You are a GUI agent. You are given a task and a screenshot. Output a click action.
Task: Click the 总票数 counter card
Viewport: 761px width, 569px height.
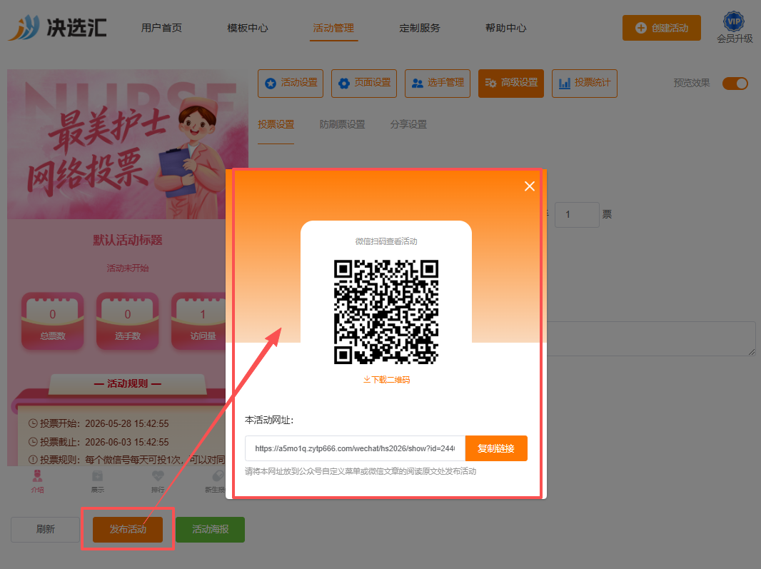click(52, 321)
